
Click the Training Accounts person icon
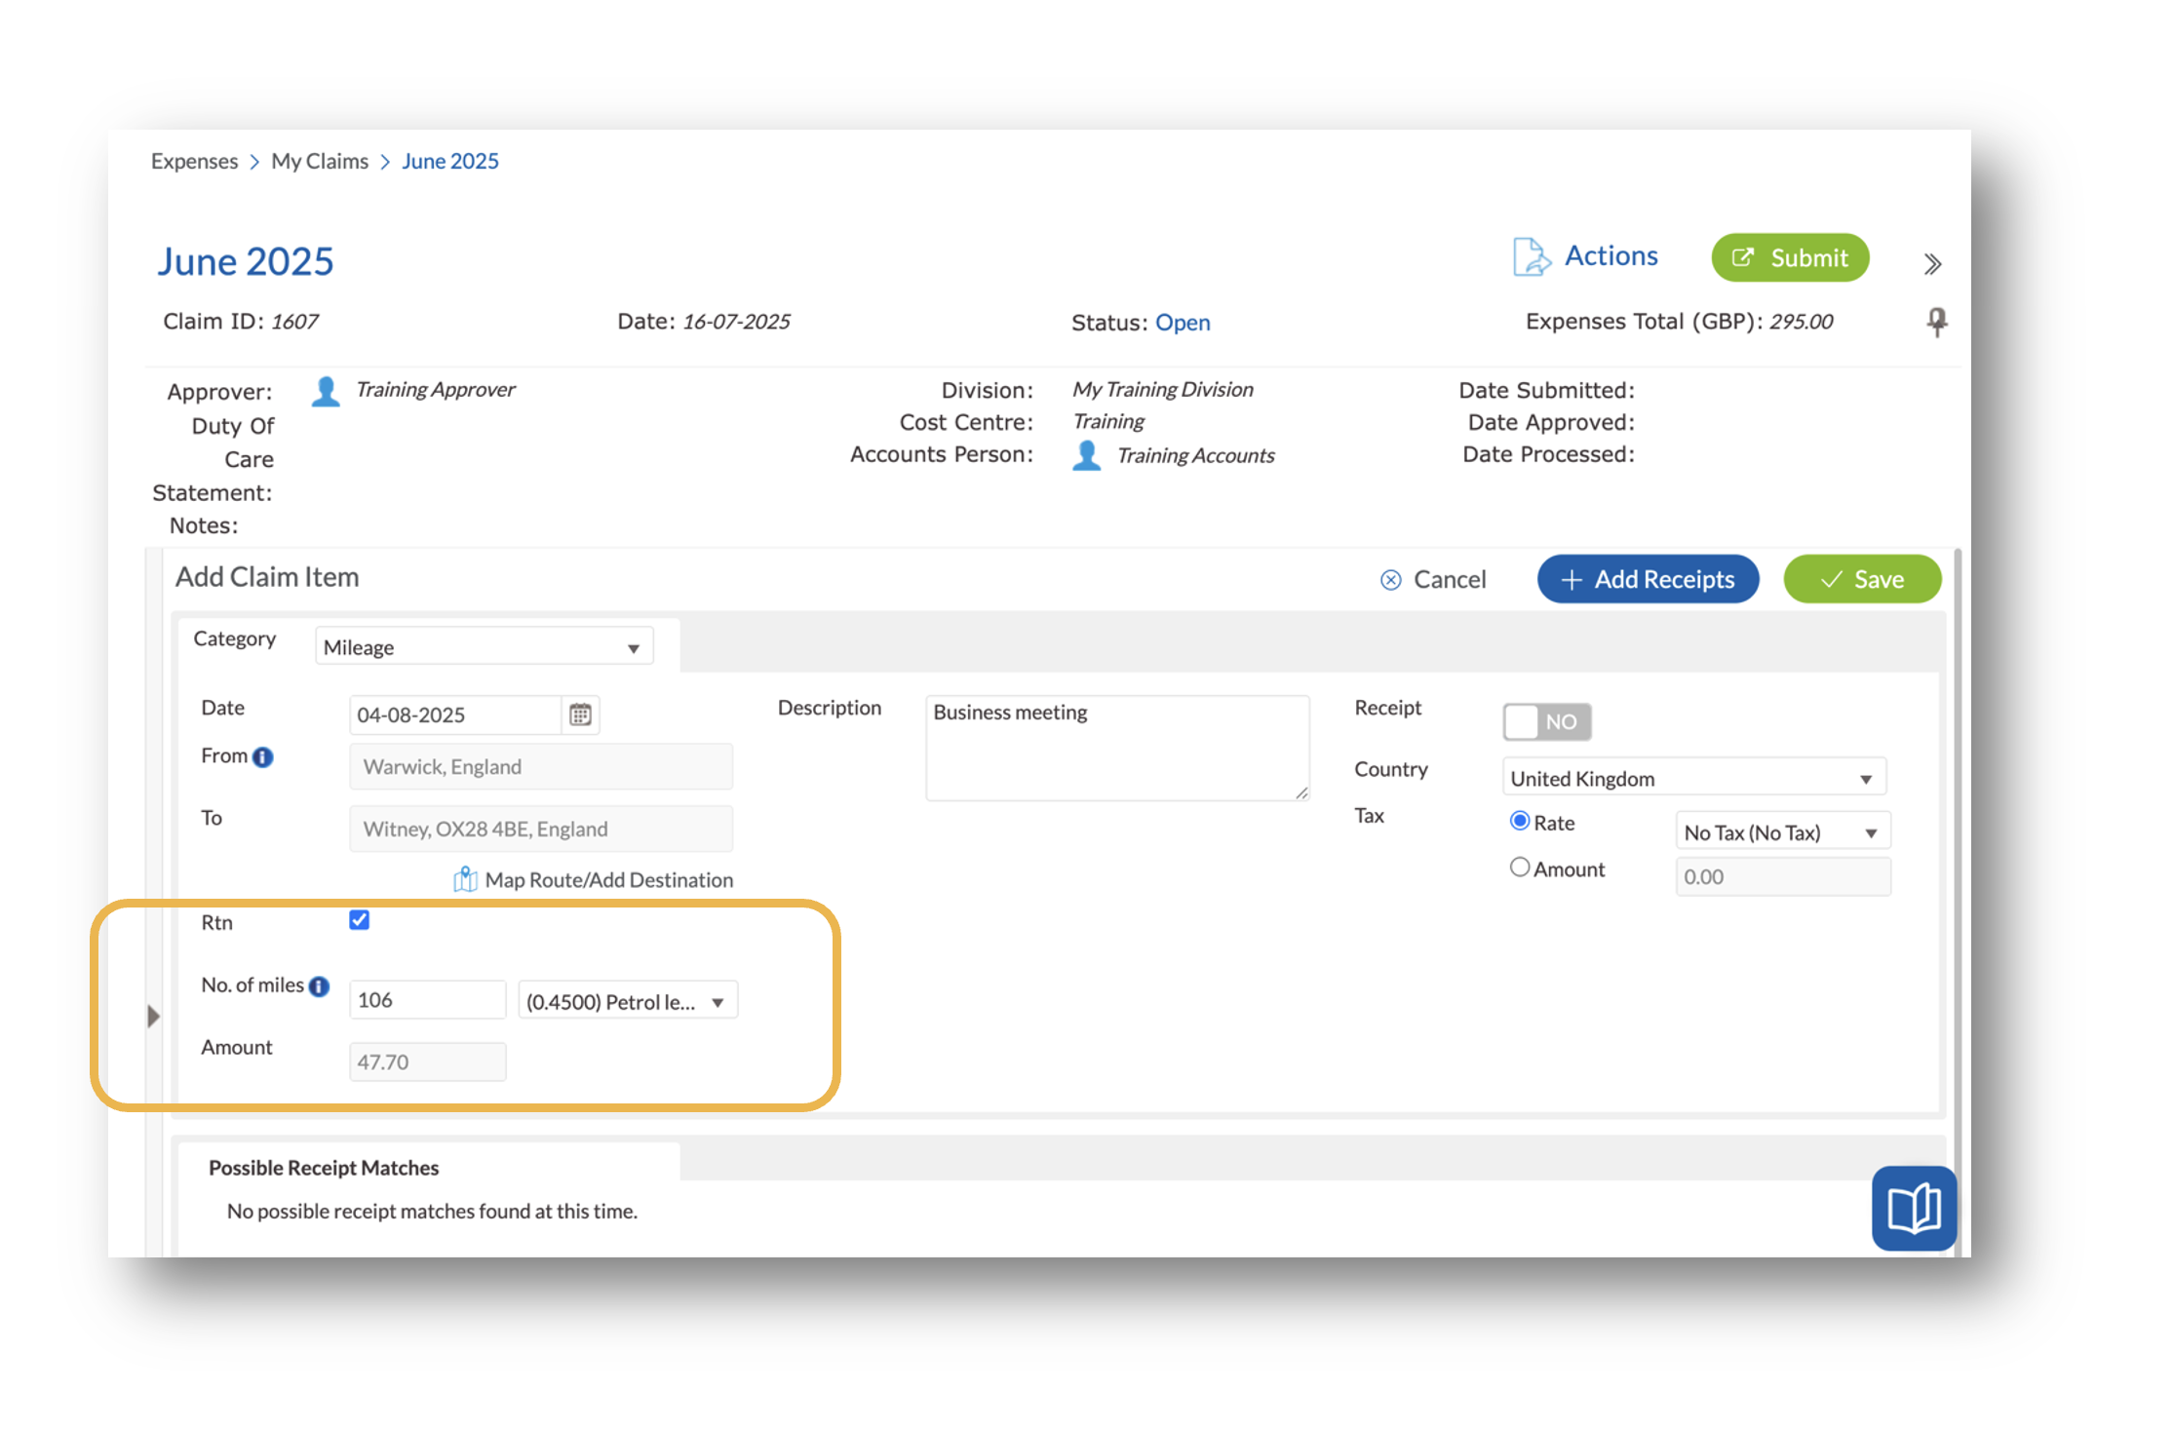[1085, 454]
